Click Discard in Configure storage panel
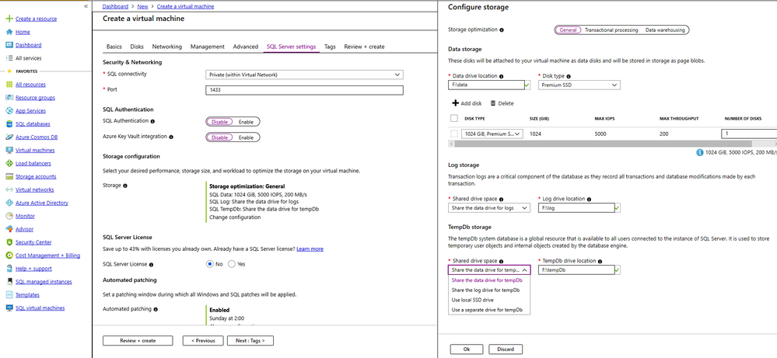 click(x=506, y=349)
